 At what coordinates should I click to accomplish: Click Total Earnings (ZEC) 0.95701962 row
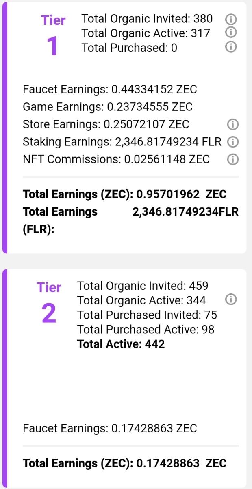pyautogui.click(x=125, y=194)
